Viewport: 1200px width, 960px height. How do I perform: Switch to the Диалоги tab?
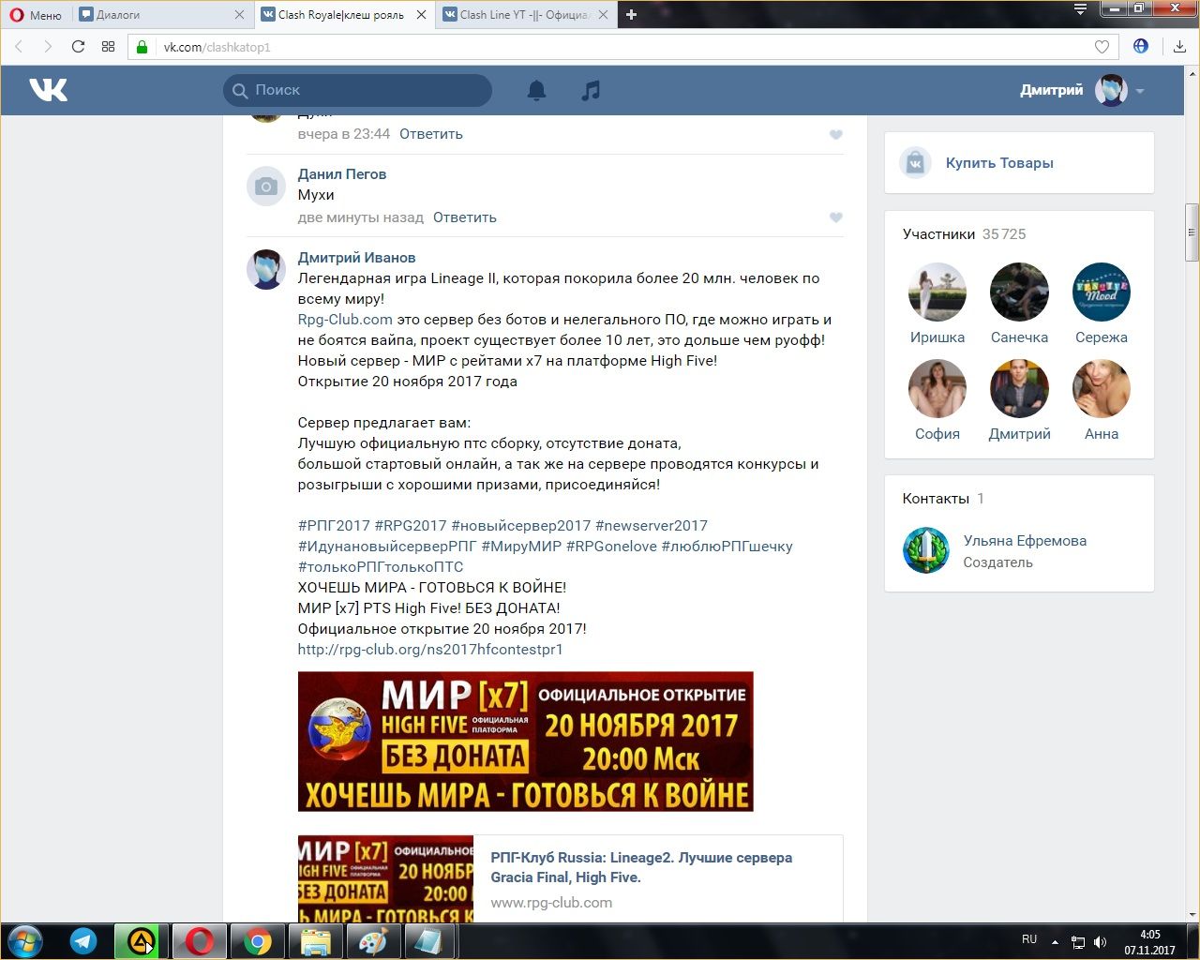(x=161, y=15)
